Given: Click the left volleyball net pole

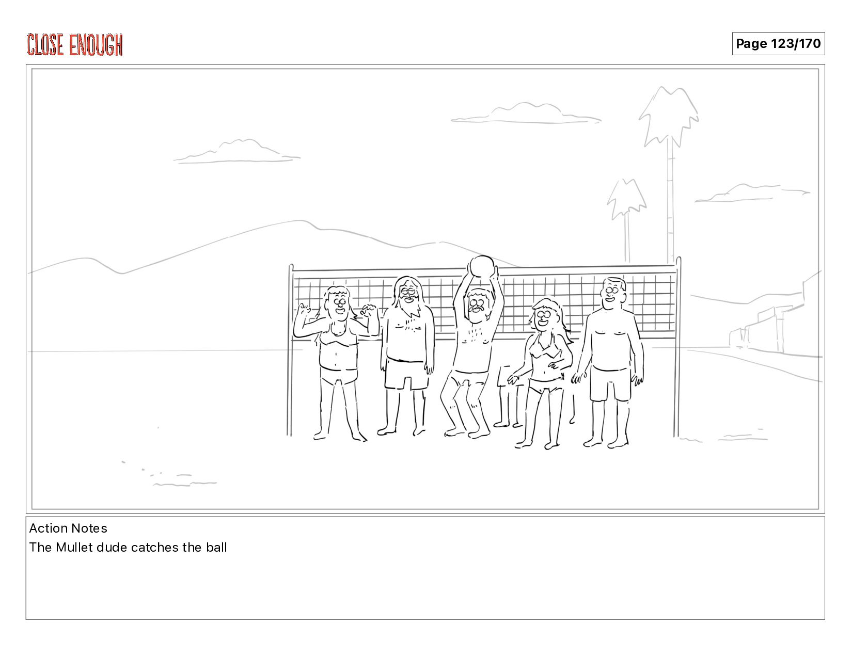Looking at the screenshot, I should point(290,350).
